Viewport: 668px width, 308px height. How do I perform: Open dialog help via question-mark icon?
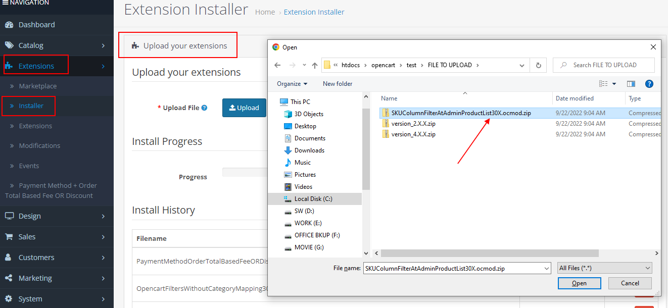click(649, 83)
